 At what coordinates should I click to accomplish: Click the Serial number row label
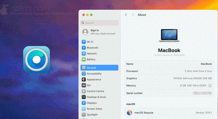[x=134, y=93]
